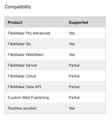The height and width of the screenshot is (120, 112).
Task: Select the FileMaker Cloud product cell
Action: (22, 76)
